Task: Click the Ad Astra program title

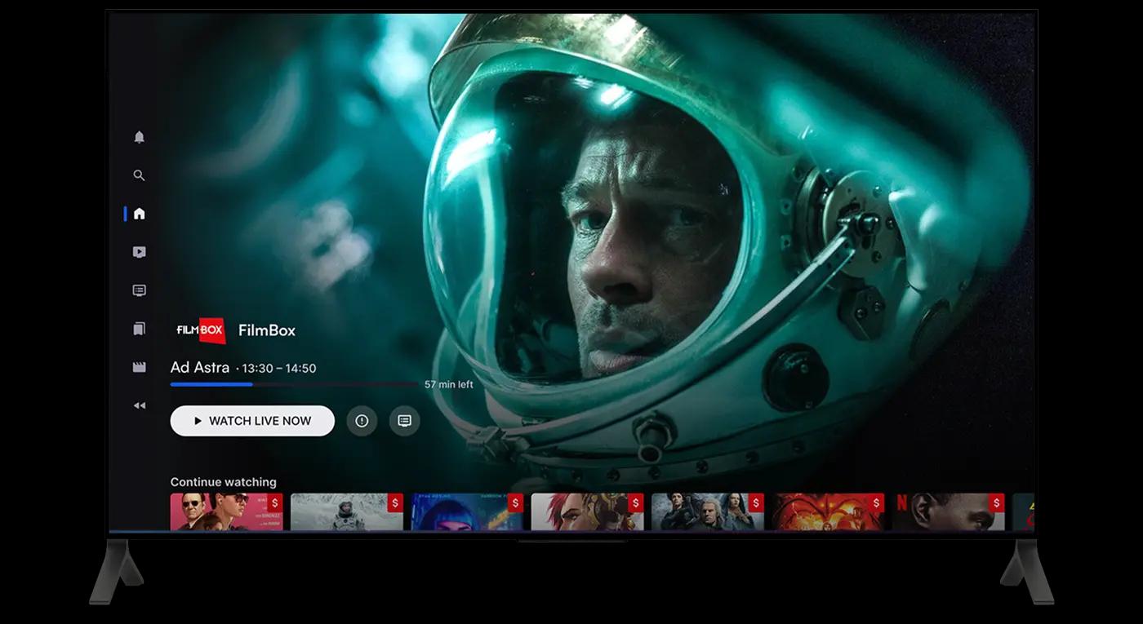Action: click(x=199, y=368)
